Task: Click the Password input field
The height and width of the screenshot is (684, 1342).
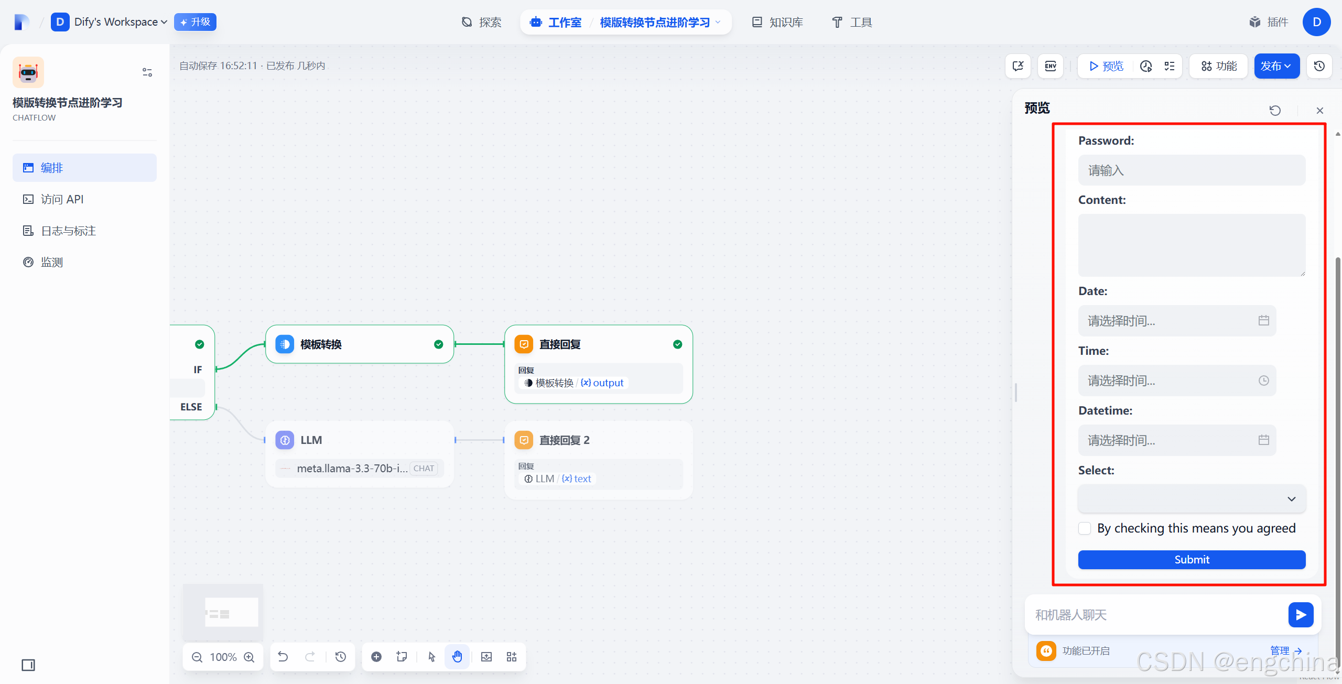Action: tap(1192, 170)
